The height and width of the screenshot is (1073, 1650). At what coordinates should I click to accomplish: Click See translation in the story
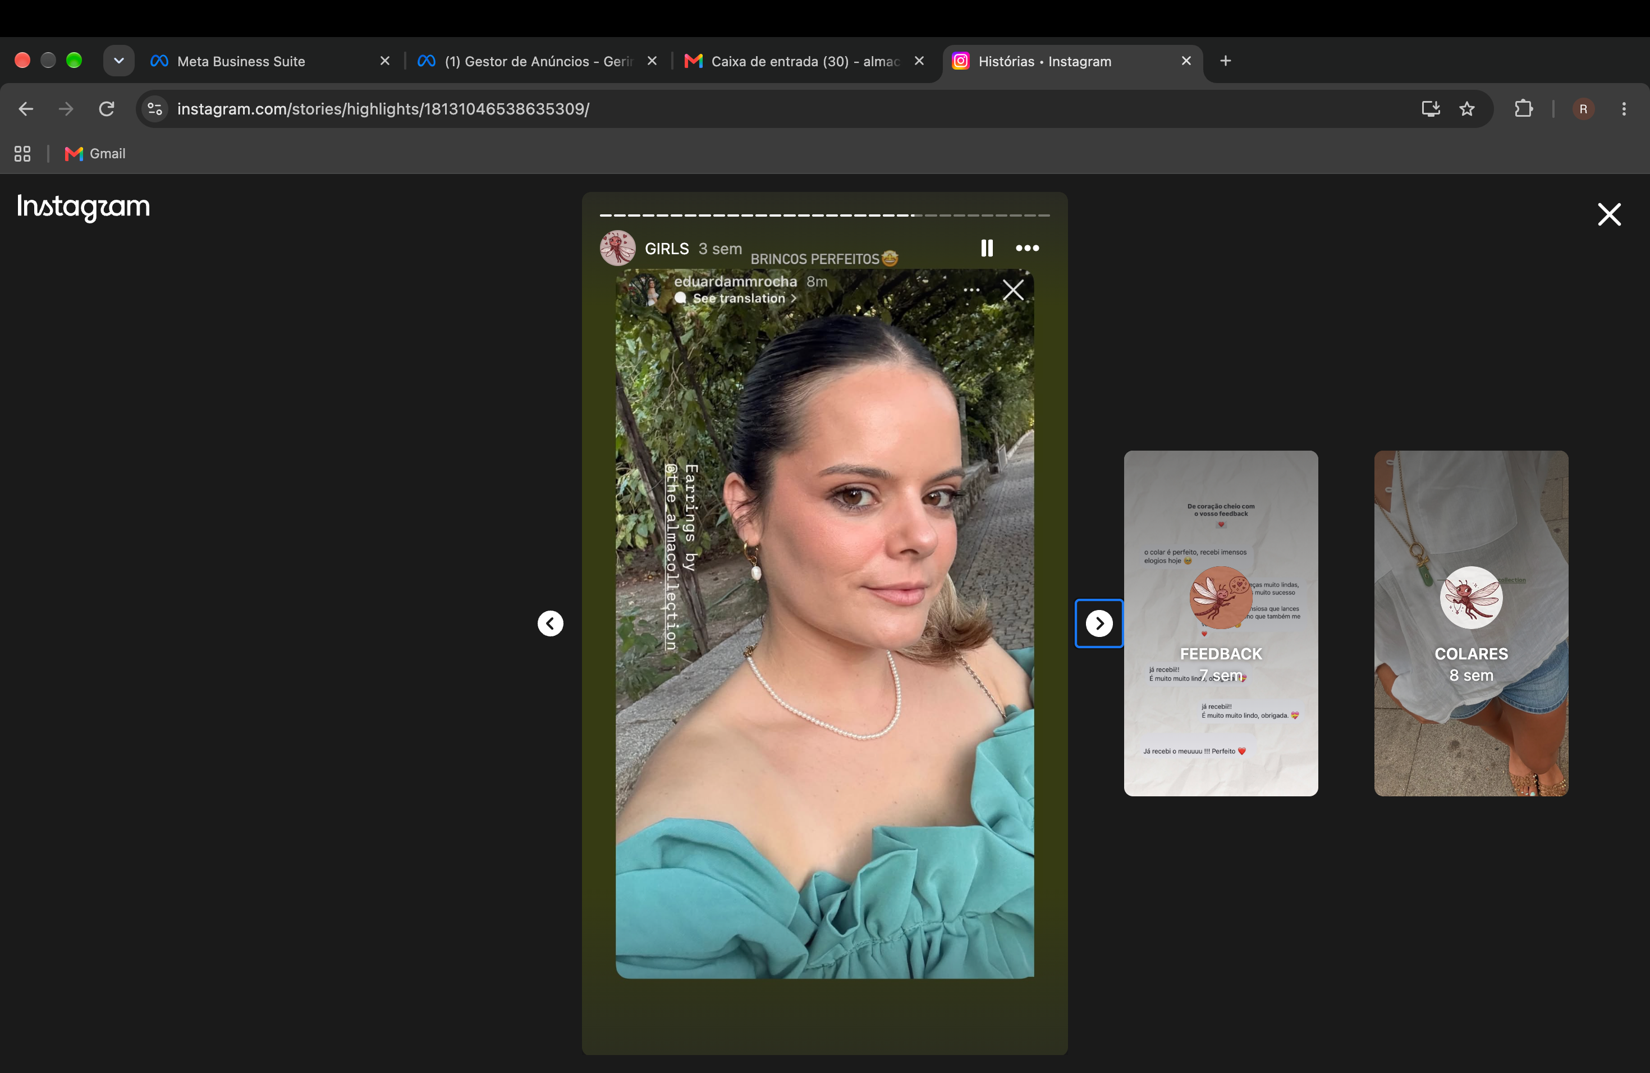click(x=739, y=298)
